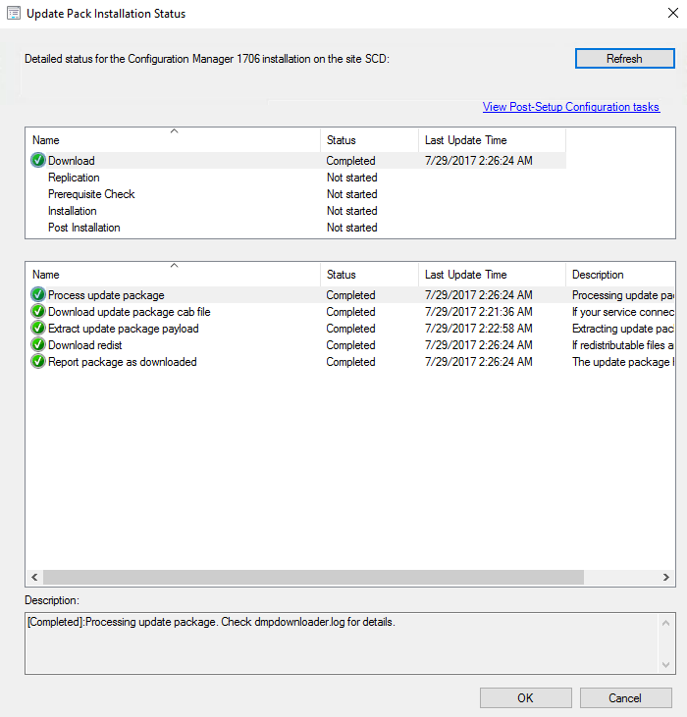Click description cell starting 'If your service connec'
This screenshot has width=687, height=717.
tap(623, 311)
